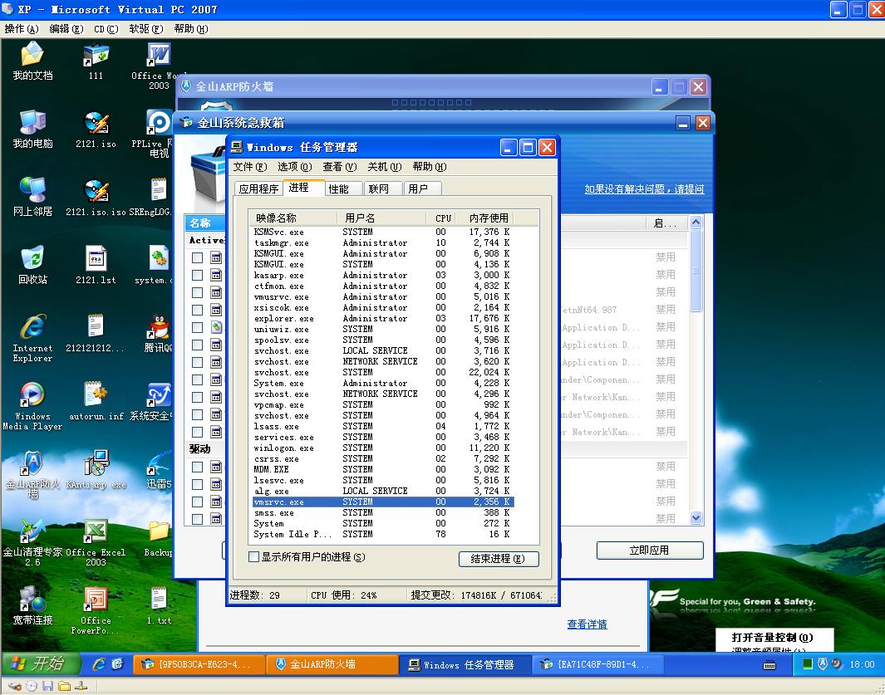
Task: Click the green CPU meter tray icon
Action: [x=808, y=664]
